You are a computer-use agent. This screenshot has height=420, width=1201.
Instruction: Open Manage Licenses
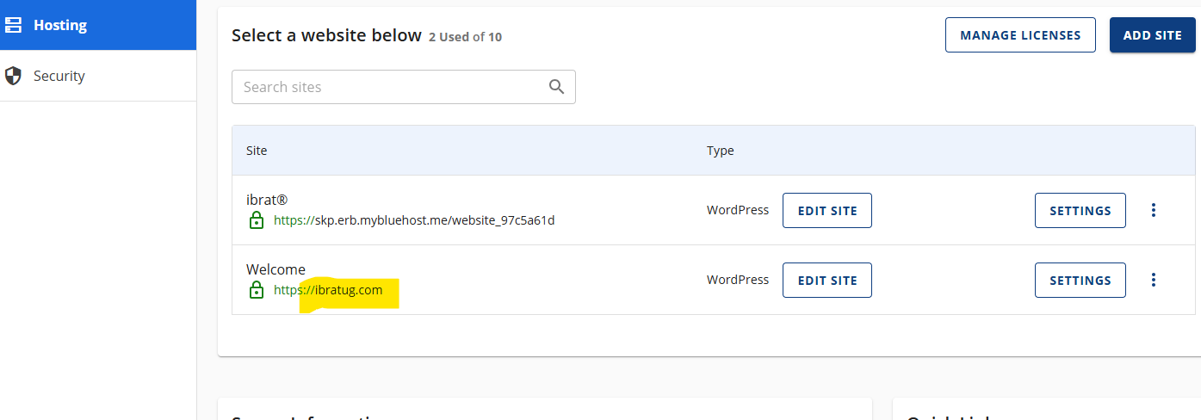click(x=1020, y=35)
